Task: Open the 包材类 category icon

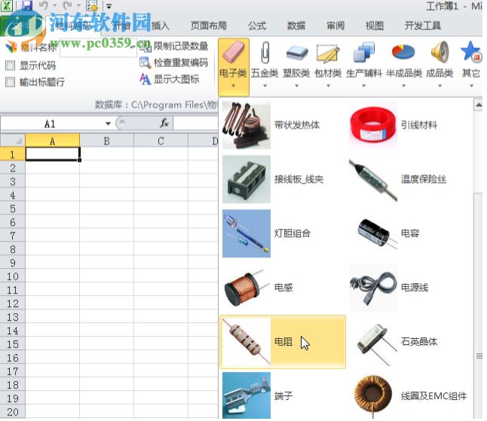Action: 328,53
